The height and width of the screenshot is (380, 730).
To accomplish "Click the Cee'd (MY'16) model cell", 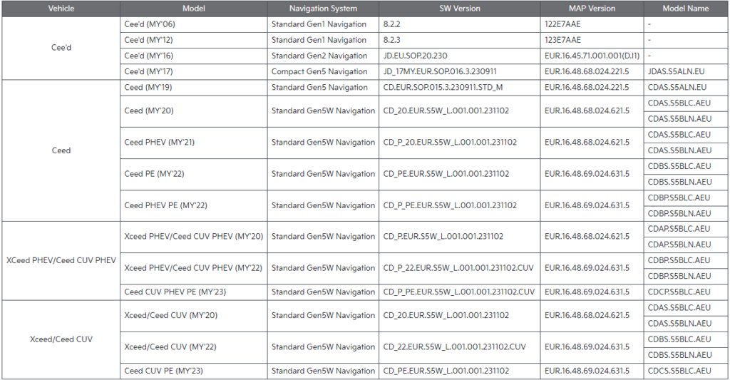I will pos(194,56).
